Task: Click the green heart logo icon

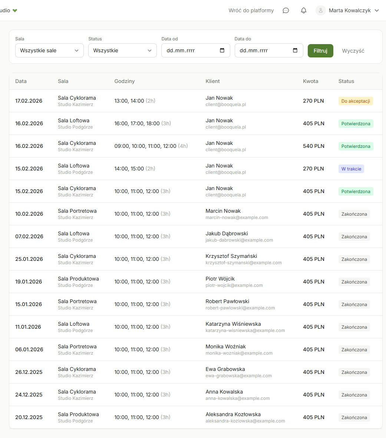Action: click(x=15, y=10)
